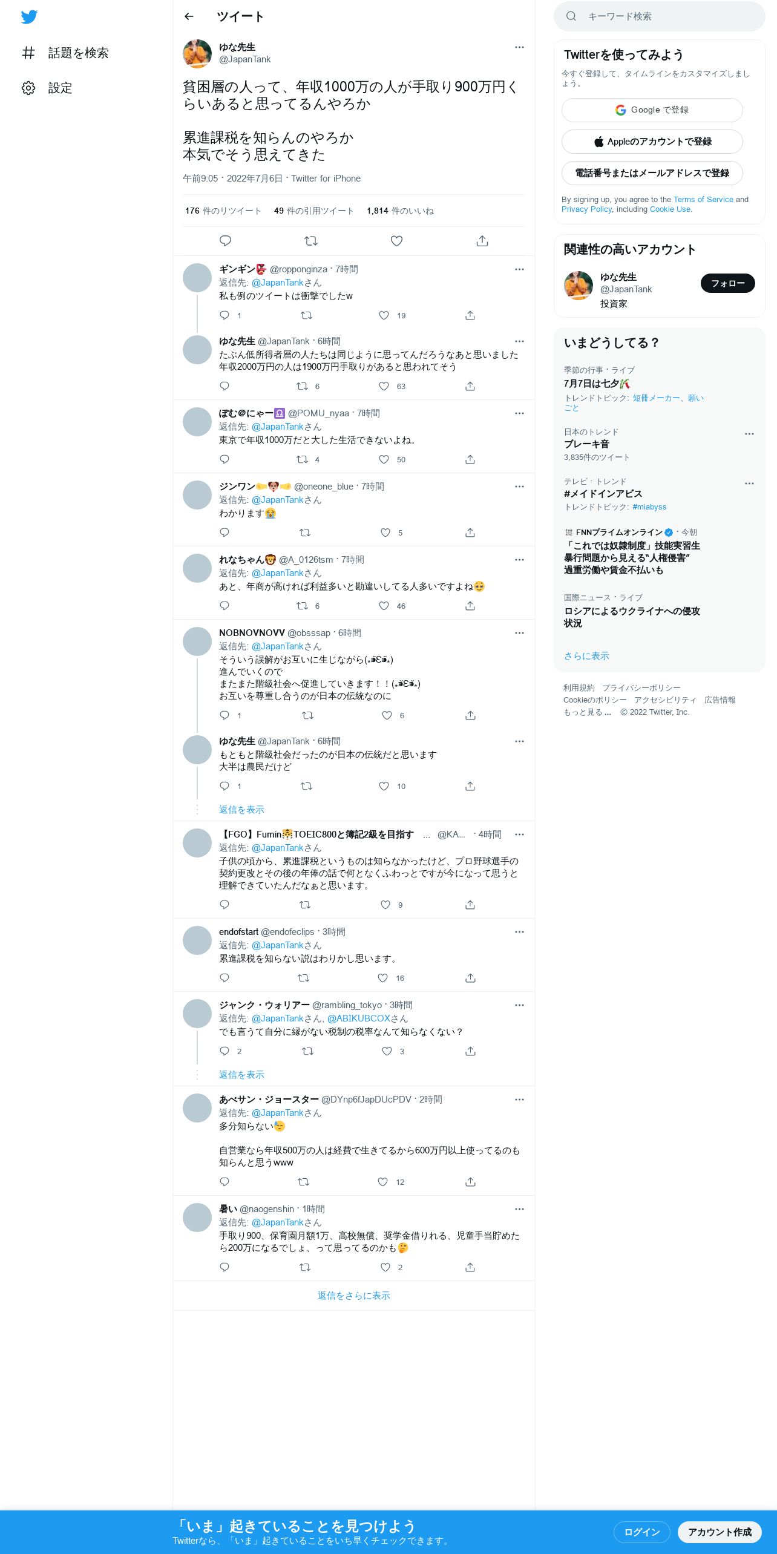The height and width of the screenshot is (1554, 777).
Task: Click the ログイン button in banner
Action: [x=642, y=1532]
